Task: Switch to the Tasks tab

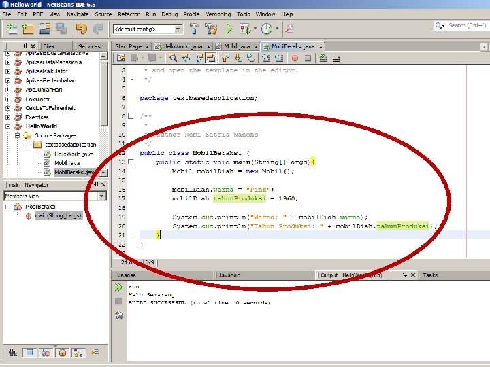Action: click(x=430, y=275)
